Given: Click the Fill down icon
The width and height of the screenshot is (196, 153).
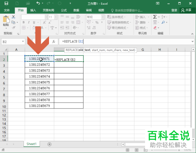Looking at the screenshot, I should click(x=155, y=22).
